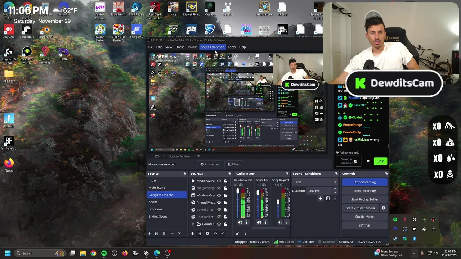The image size is (461, 259).
Task: Click Bluetooth icon in tray overflow
Action: (414, 238)
